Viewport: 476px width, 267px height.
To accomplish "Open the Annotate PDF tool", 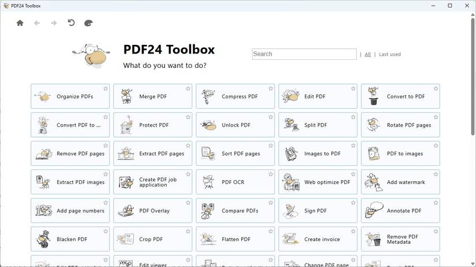I will tap(400, 211).
